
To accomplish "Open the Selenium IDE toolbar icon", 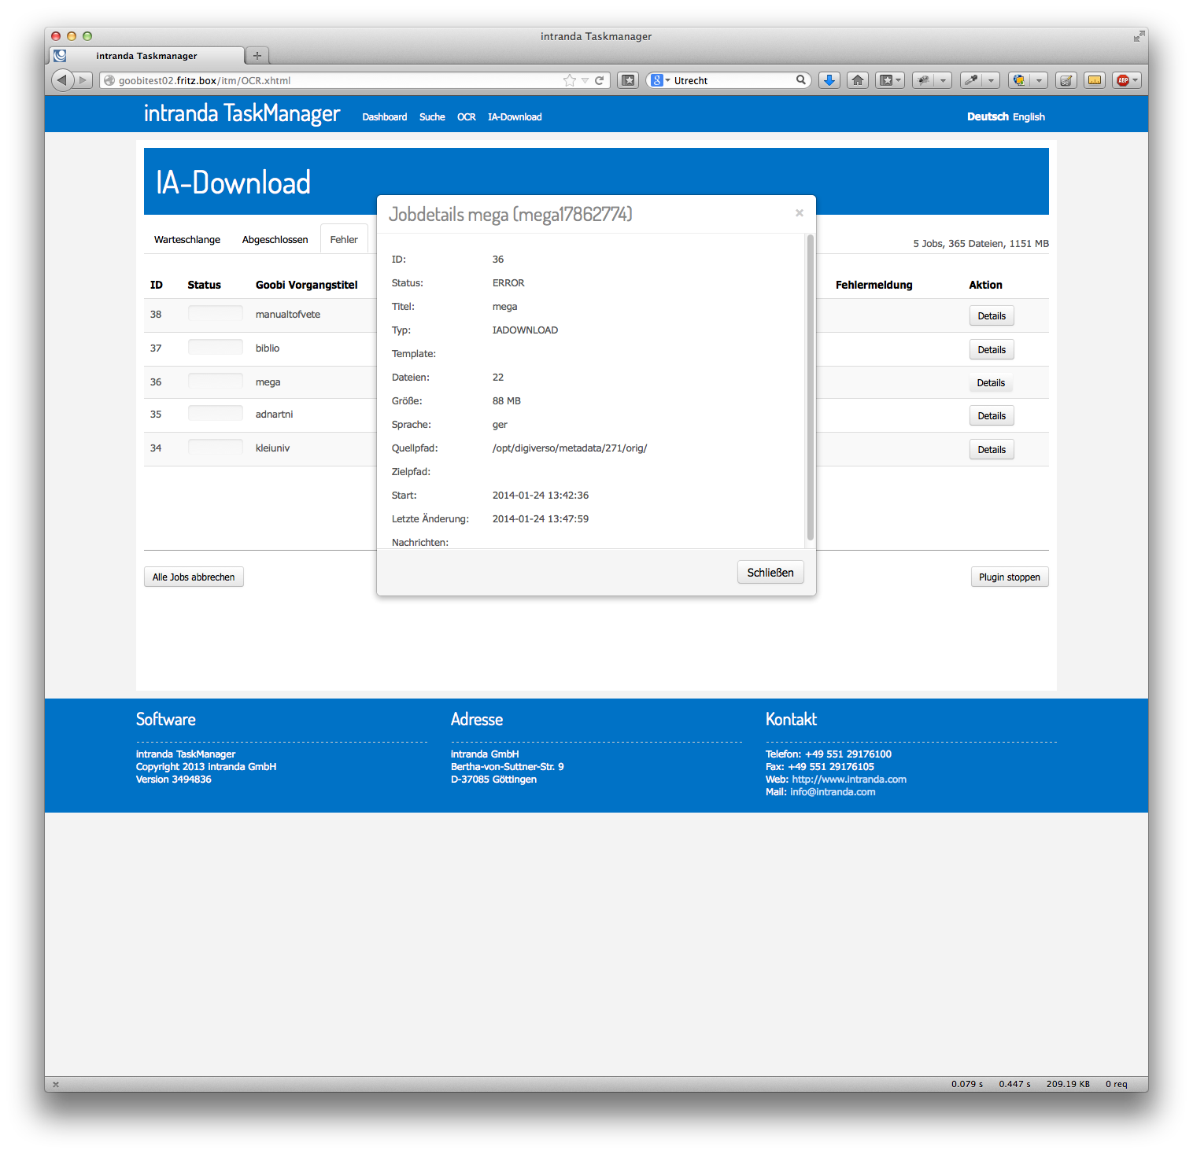I will click(1066, 80).
